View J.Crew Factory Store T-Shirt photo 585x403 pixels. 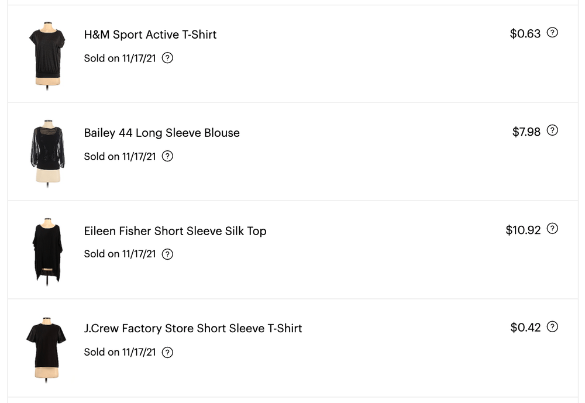(x=46, y=349)
